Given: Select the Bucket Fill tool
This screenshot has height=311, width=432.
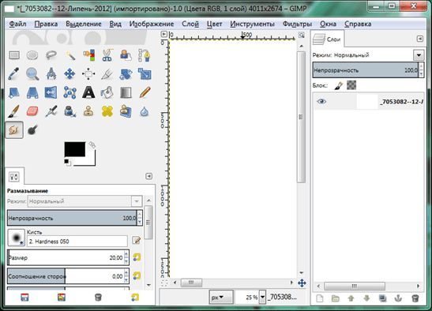Looking at the screenshot, I should click(x=107, y=92).
